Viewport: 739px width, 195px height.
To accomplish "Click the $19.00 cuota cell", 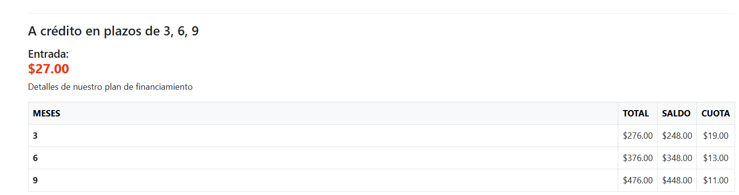I will (716, 136).
